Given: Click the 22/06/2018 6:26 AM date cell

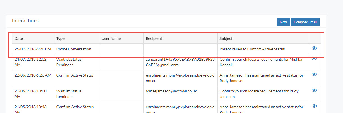Looking at the screenshot, I should point(33,75).
